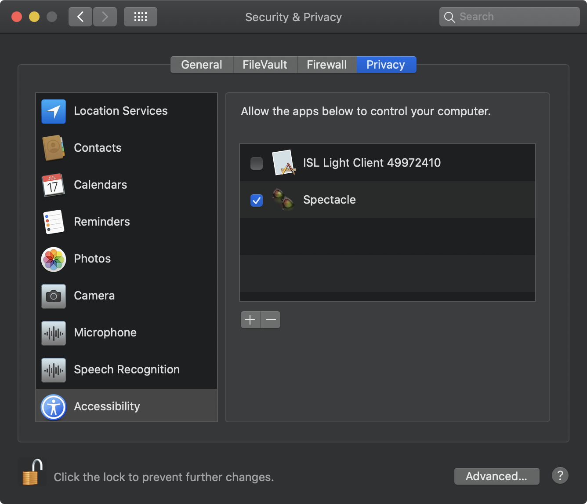Click the lock to prevent changes
The image size is (587, 504).
point(32,473)
